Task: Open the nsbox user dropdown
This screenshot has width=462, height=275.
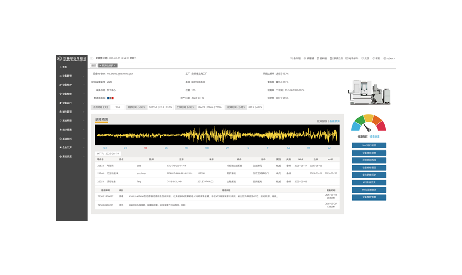Action: pos(389,58)
